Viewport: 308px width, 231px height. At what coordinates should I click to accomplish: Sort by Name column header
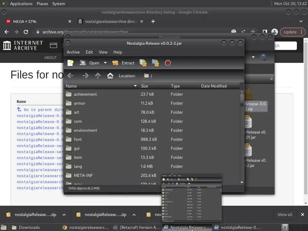coord(102,86)
